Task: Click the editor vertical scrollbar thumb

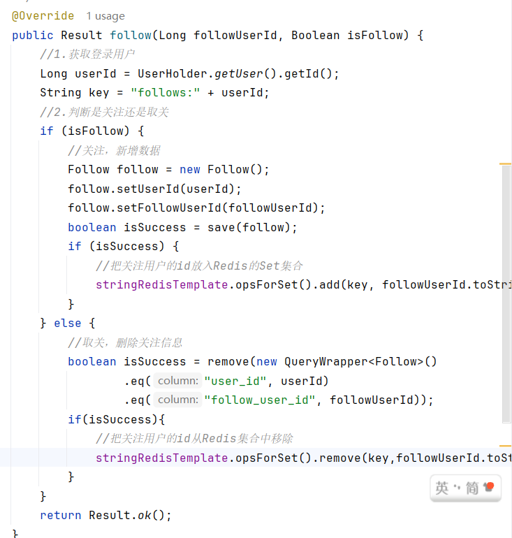Action: [506, 294]
